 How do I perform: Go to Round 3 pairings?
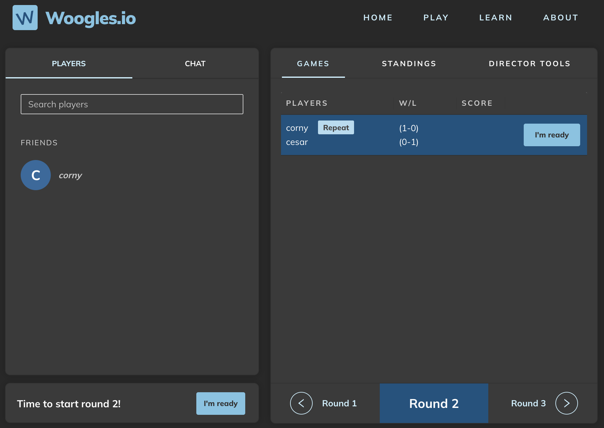click(x=528, y=403)
